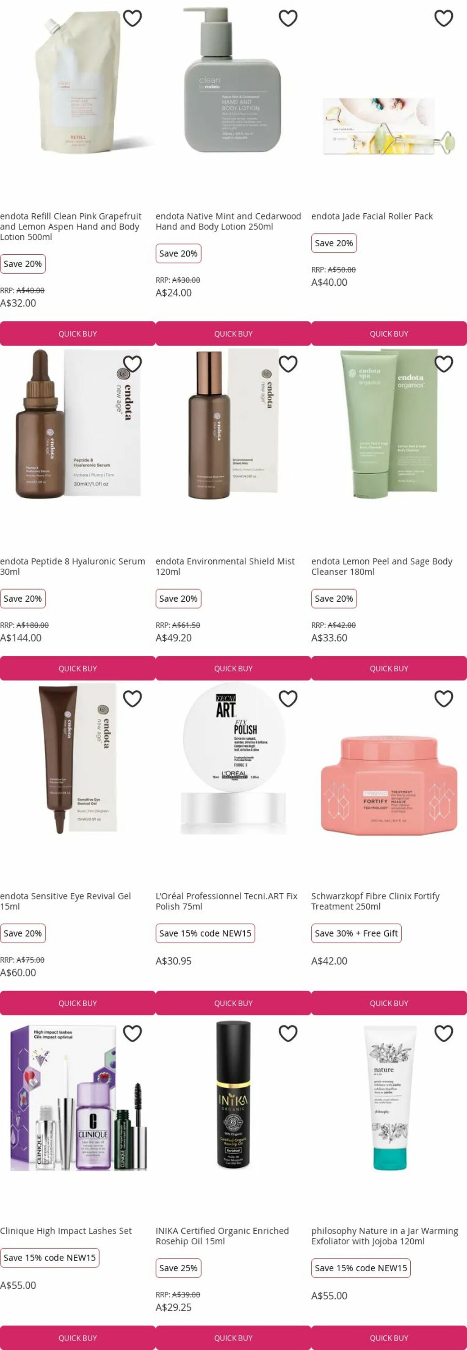Quick buy the endota Jade Facial Roller Pack

click(x=389, y=334)
